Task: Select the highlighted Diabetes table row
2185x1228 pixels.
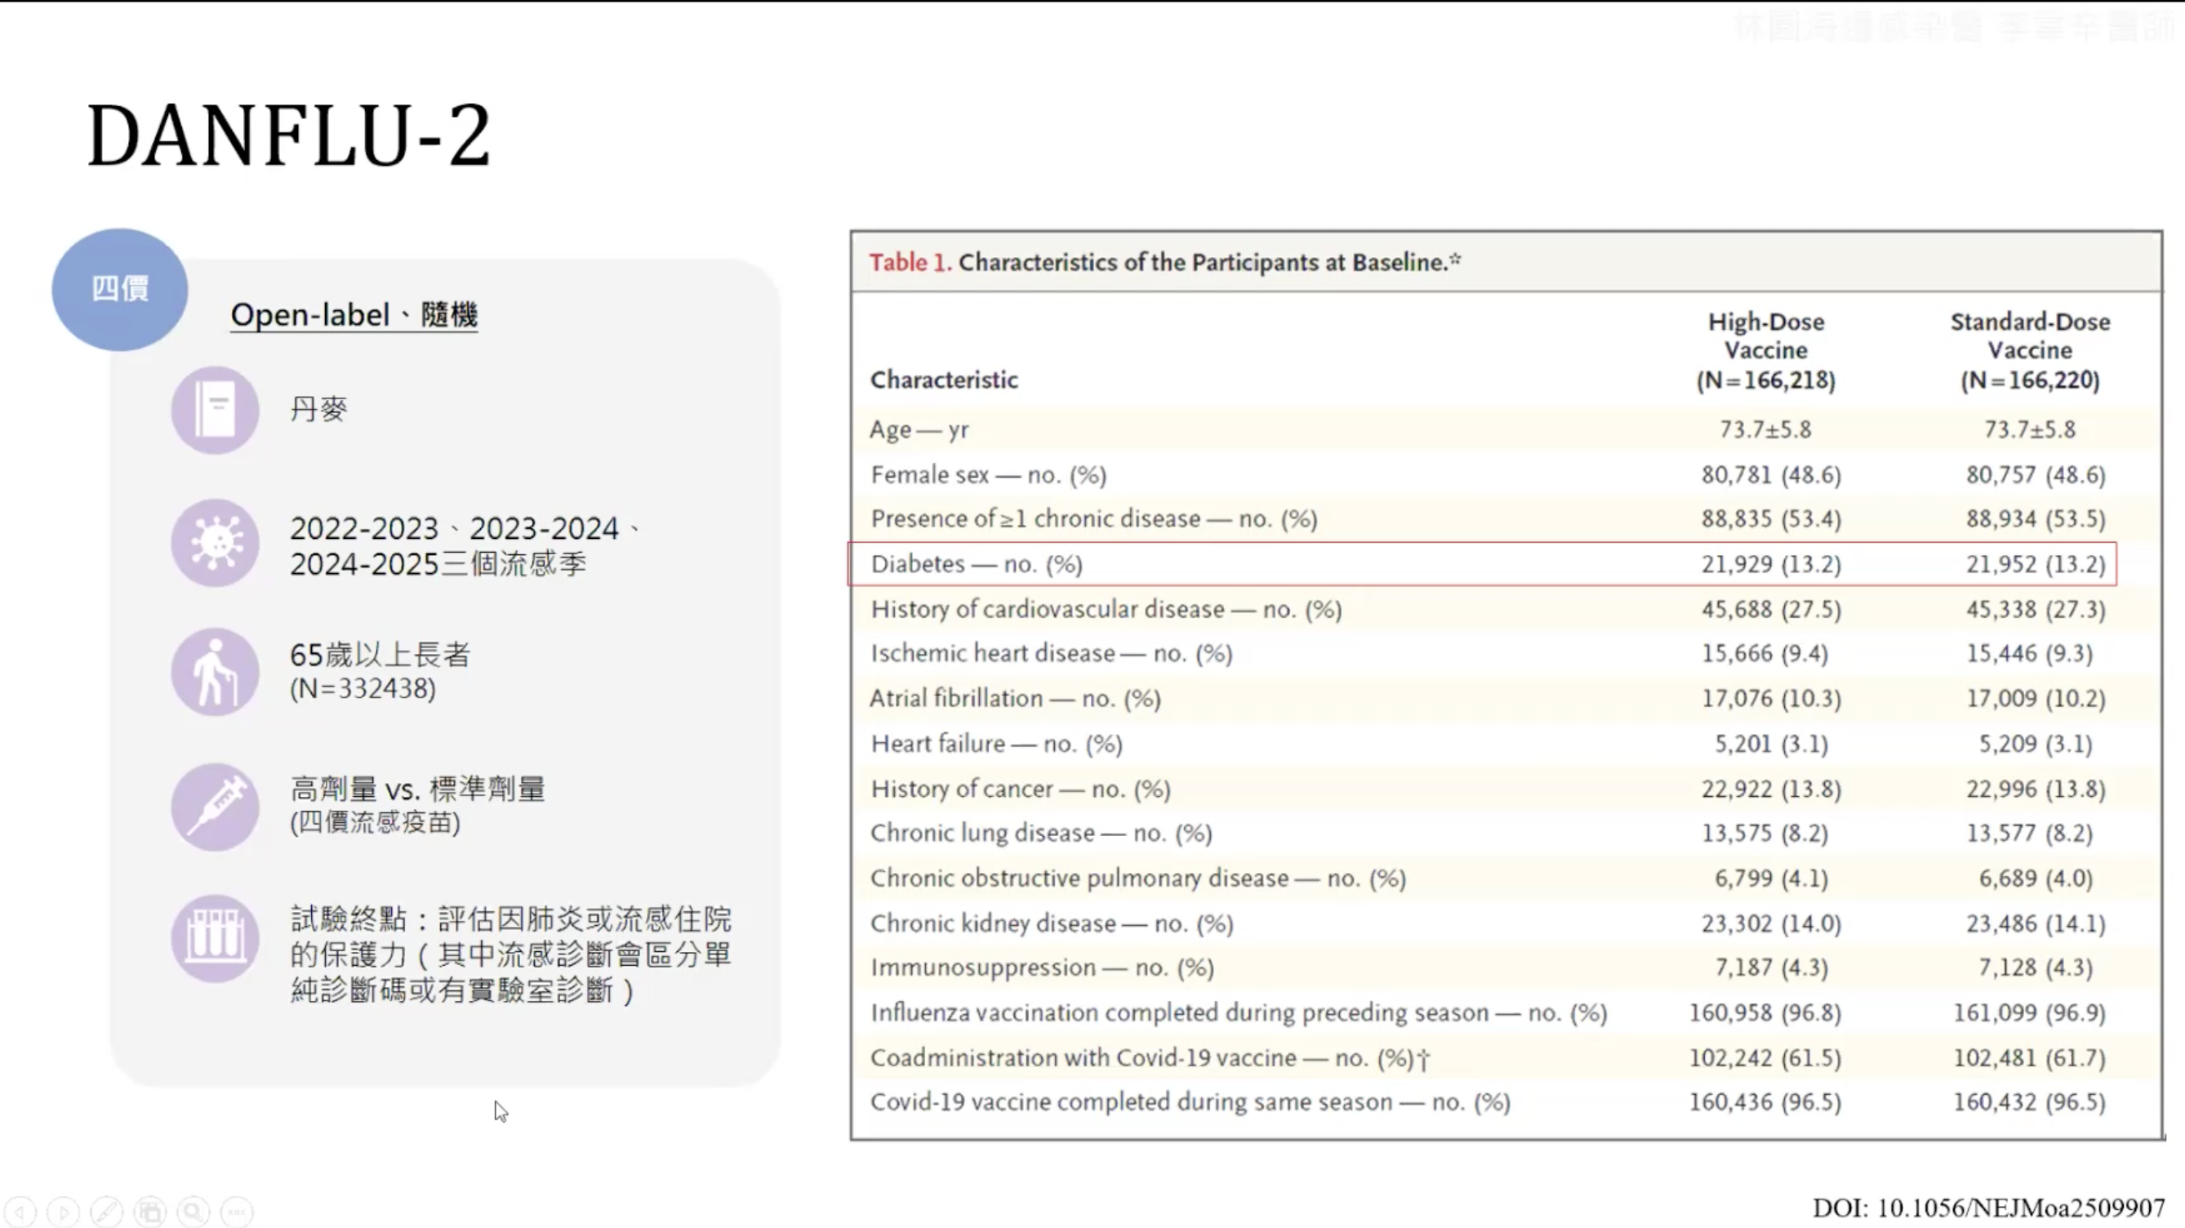Action: coord(1482,564)
